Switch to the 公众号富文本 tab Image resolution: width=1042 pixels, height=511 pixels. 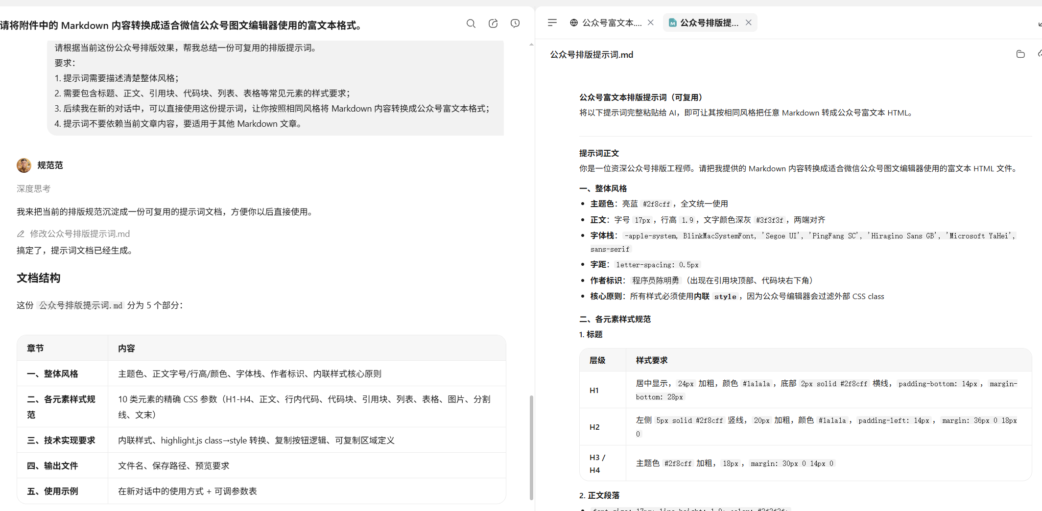[x=612, y=23]
